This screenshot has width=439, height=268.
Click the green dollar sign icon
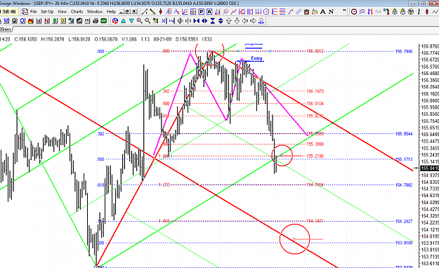coord(55,21)
